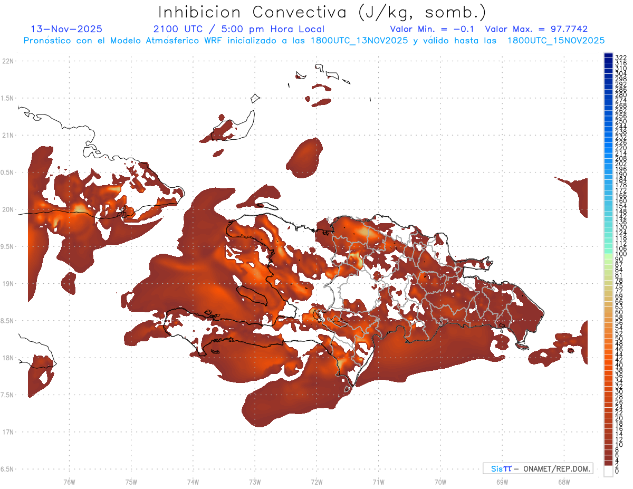Click the 'Pronostico con el Modelo Atmosferico WRF' line
The height and width of the screenshot is (489, 633).
click(x=314, y=41)
